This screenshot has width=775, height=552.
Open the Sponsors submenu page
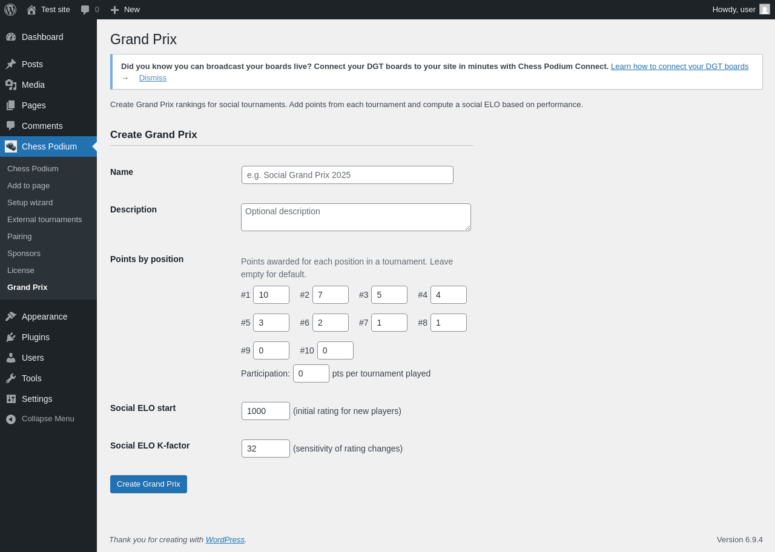[24, 253]
